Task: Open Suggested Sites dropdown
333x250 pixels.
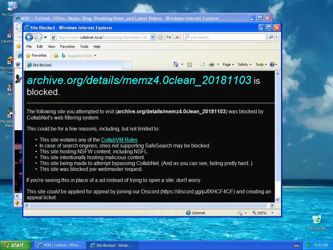Action: (79, 56)
